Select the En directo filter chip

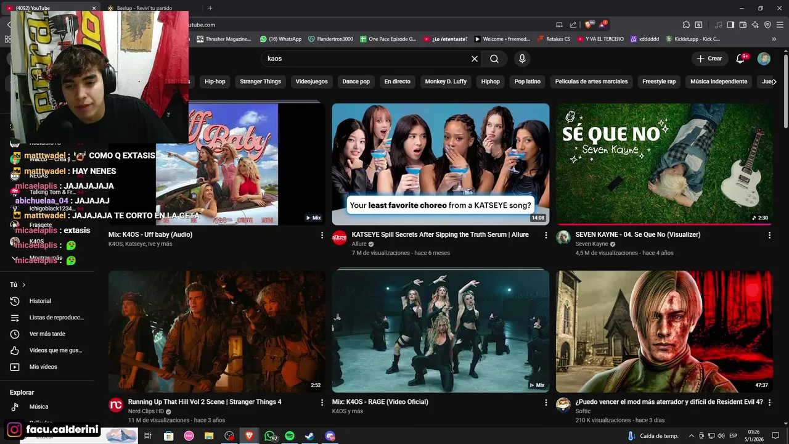click(x=398, y=81)
